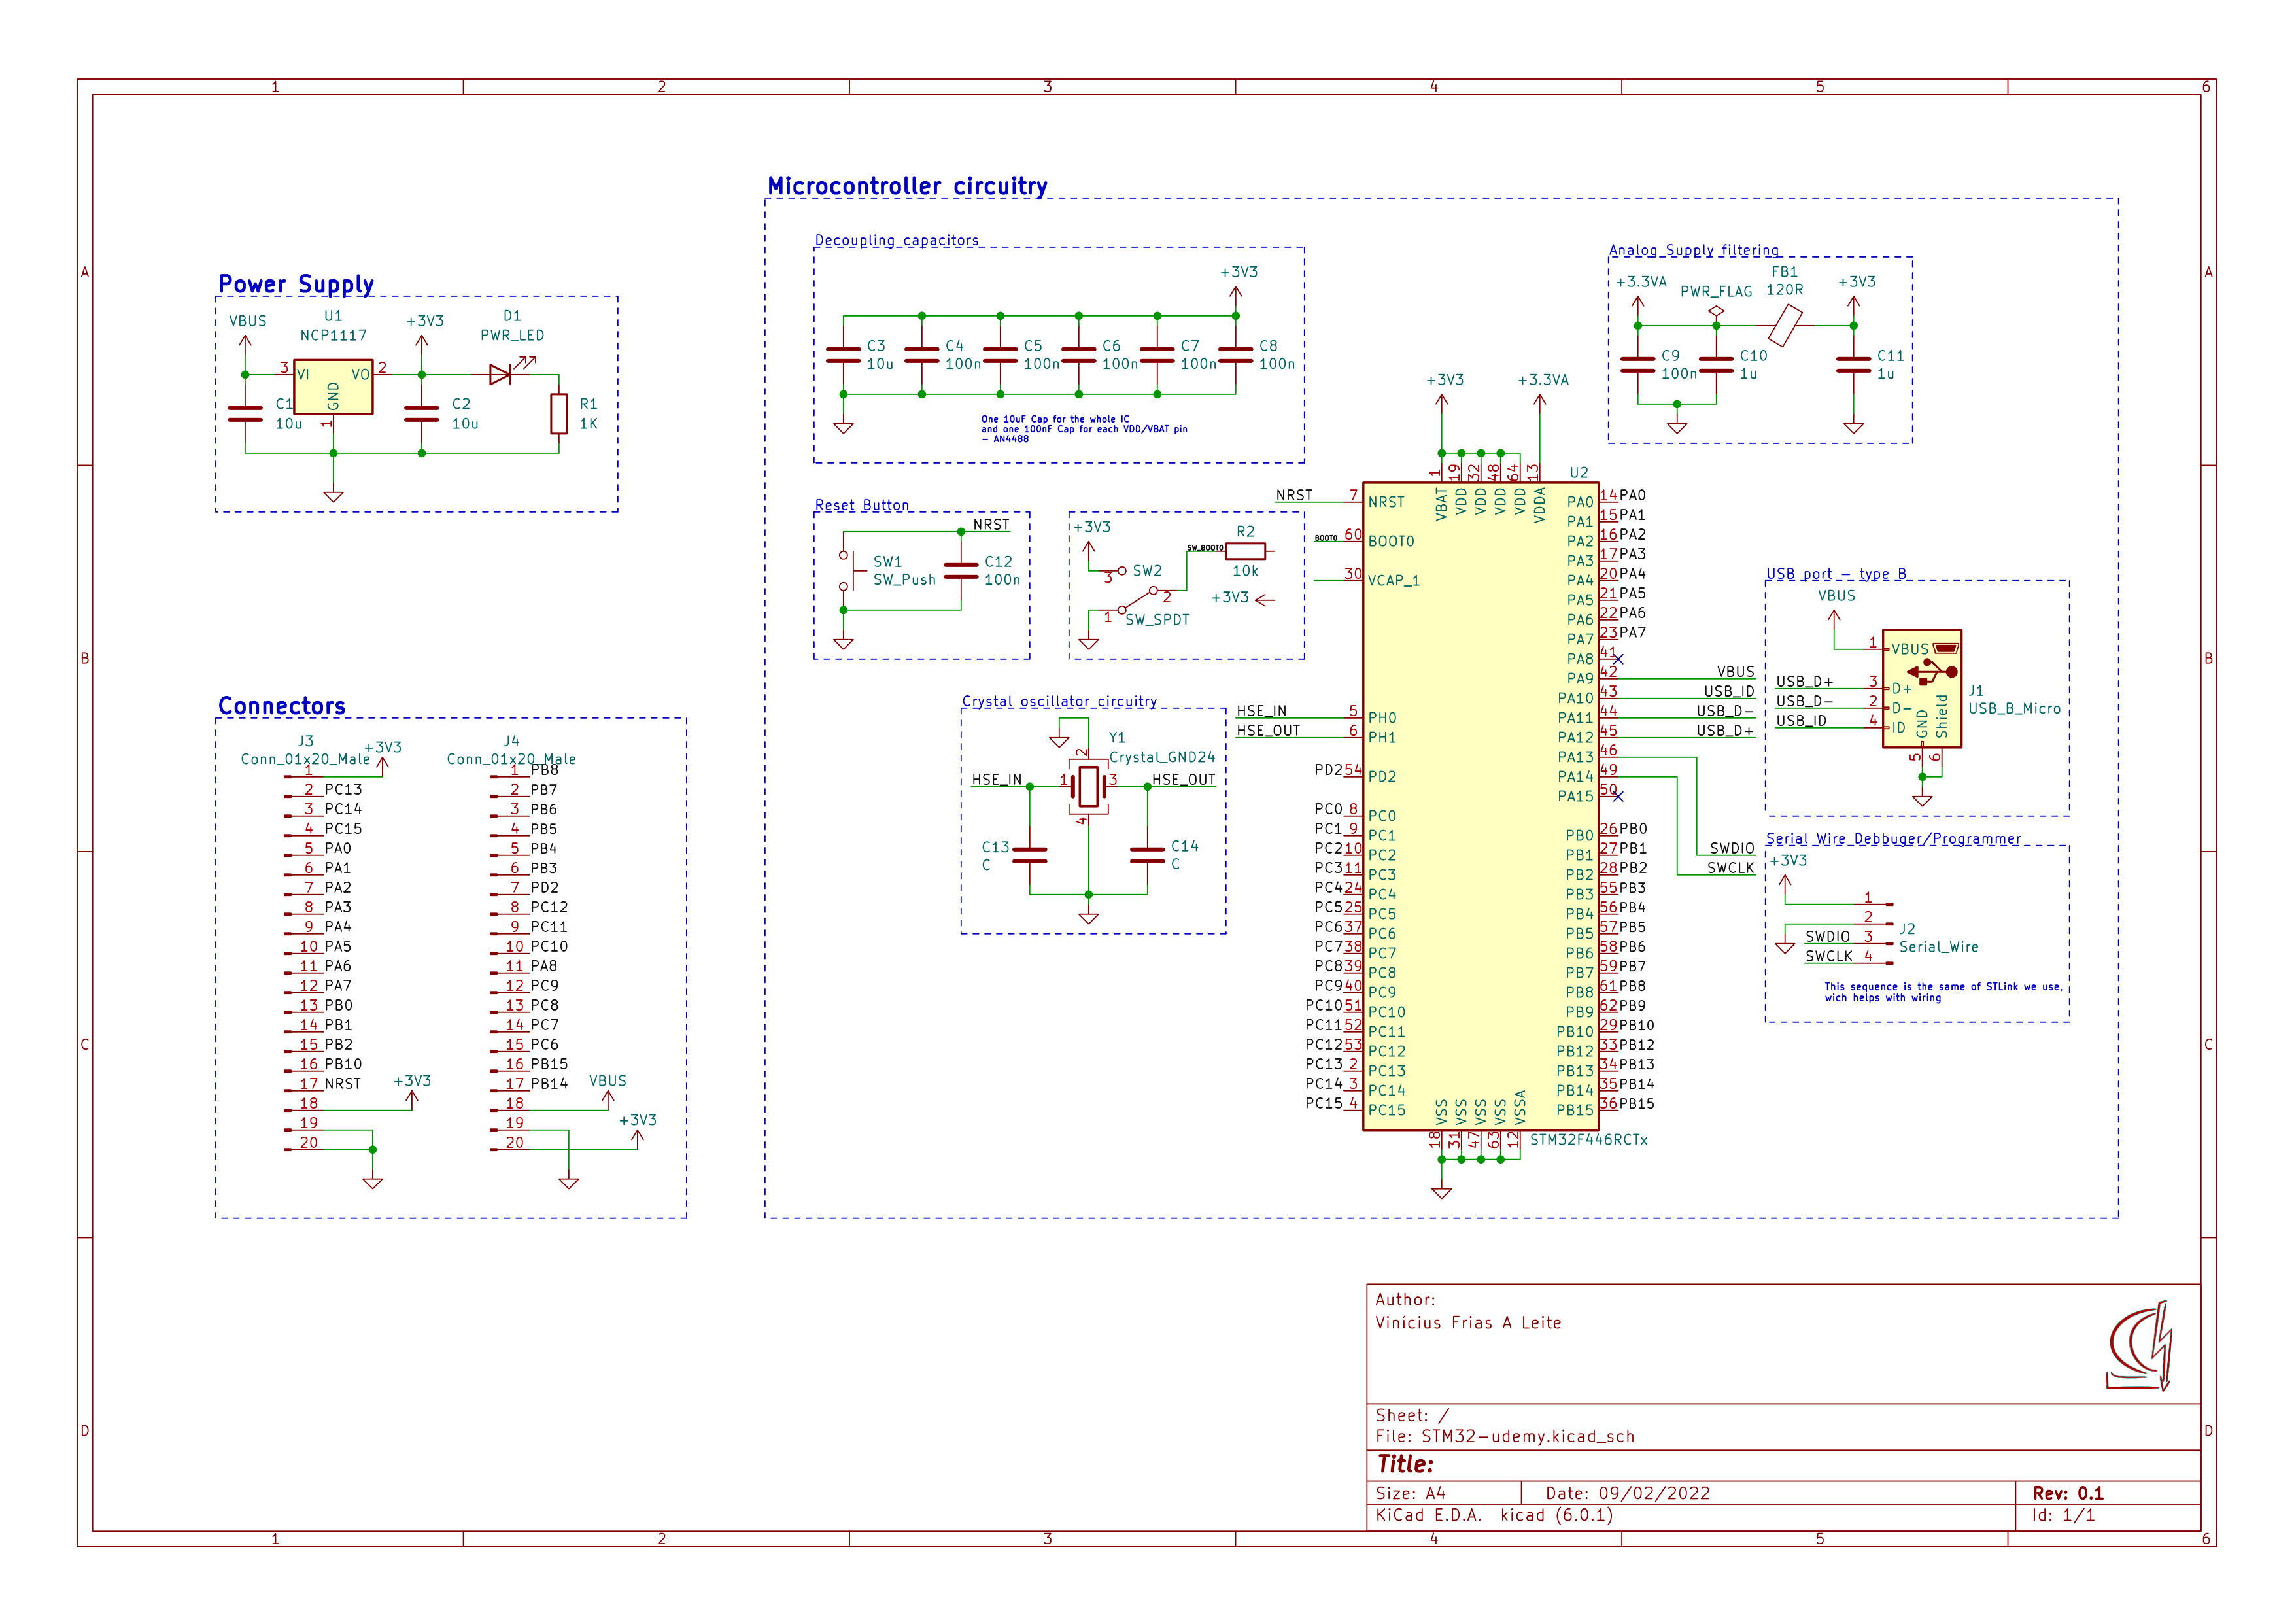Screen dimensions: 2294x1624
Task: Select the J1 USB_B_Micro connector symbol
Action: (x=1921, y=688)
